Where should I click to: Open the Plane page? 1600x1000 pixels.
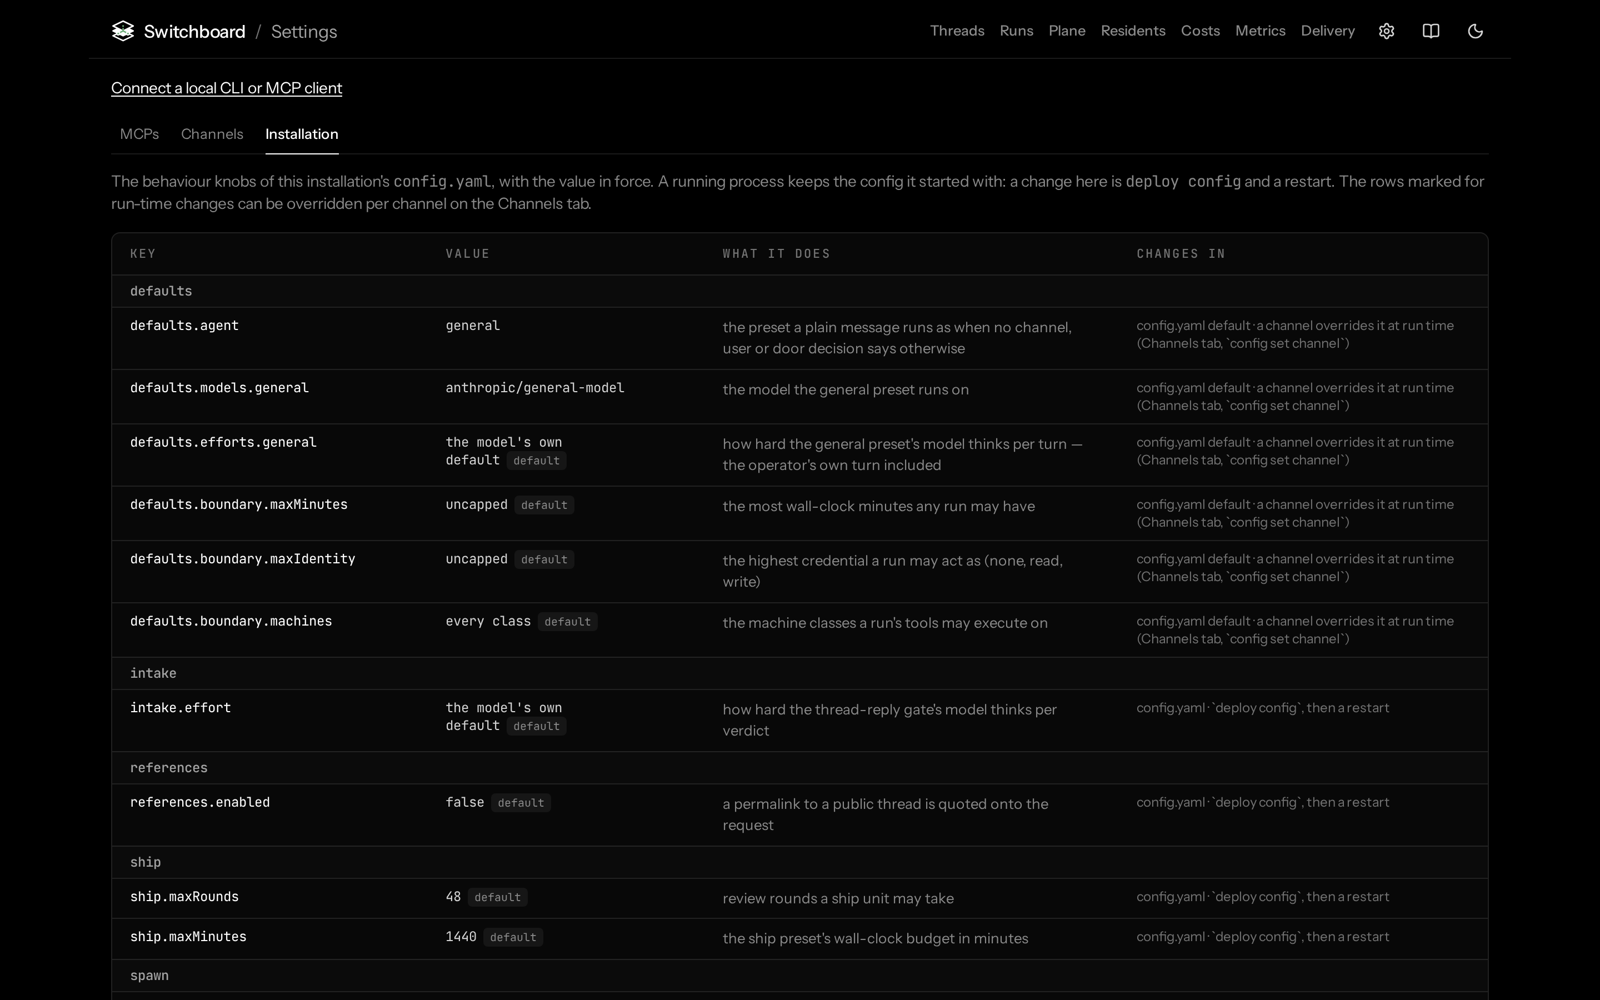pyautogui.click(x=1067, y=31)
